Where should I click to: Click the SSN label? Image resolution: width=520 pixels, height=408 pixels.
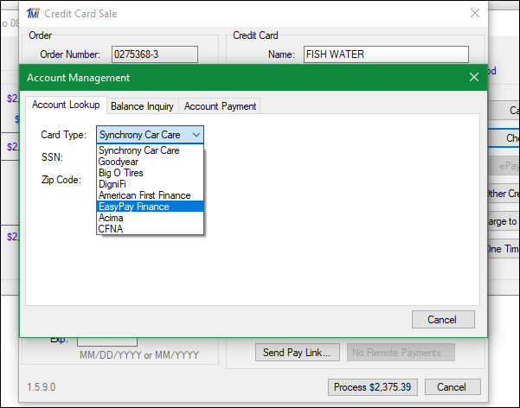(52, 157)
